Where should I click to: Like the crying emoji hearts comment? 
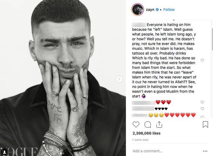point(202,117)
